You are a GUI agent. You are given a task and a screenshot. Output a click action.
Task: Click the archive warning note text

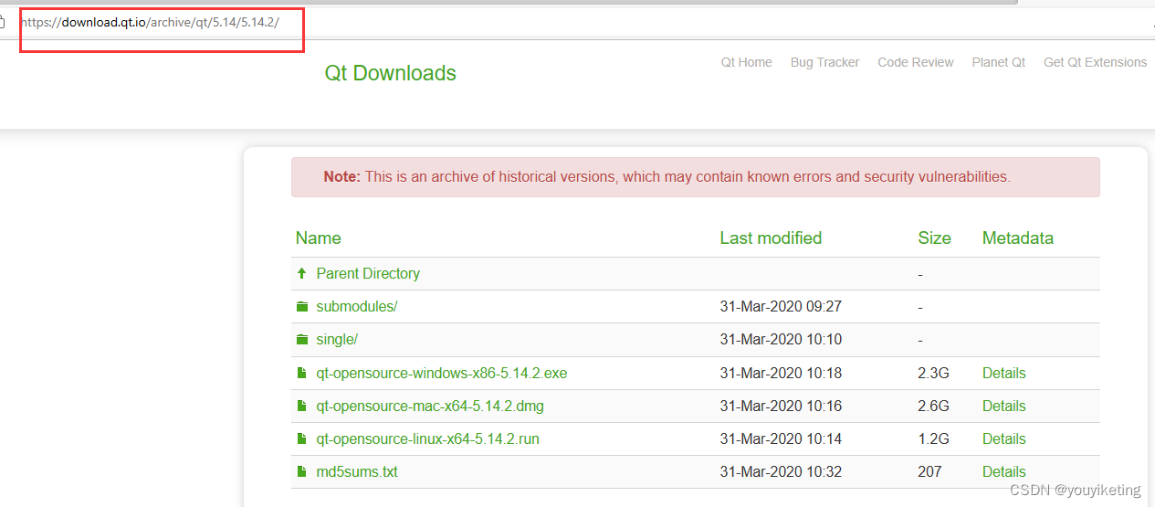(x=667, y=177)
